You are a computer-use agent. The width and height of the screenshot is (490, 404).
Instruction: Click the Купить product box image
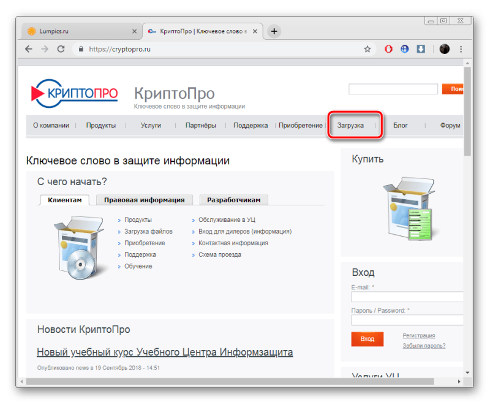pyautogui.click(x=410, y=208)
